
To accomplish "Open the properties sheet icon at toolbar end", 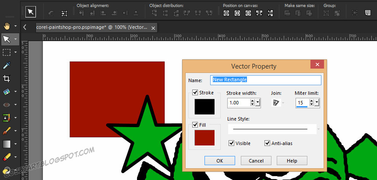I will click(x=368, y=13).
